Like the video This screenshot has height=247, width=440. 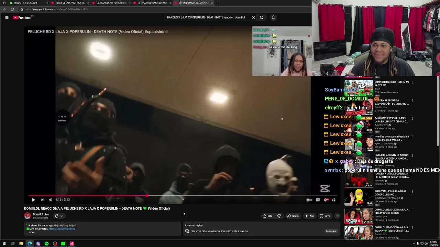pyautogui.click(x=267, y=216)
